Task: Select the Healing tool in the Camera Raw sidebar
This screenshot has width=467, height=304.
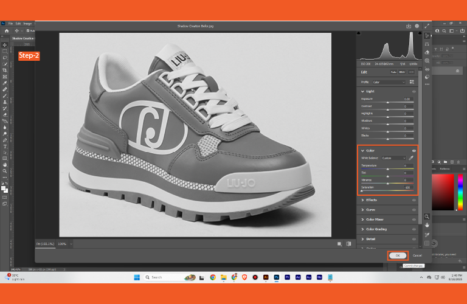Action: click(427, 52)
